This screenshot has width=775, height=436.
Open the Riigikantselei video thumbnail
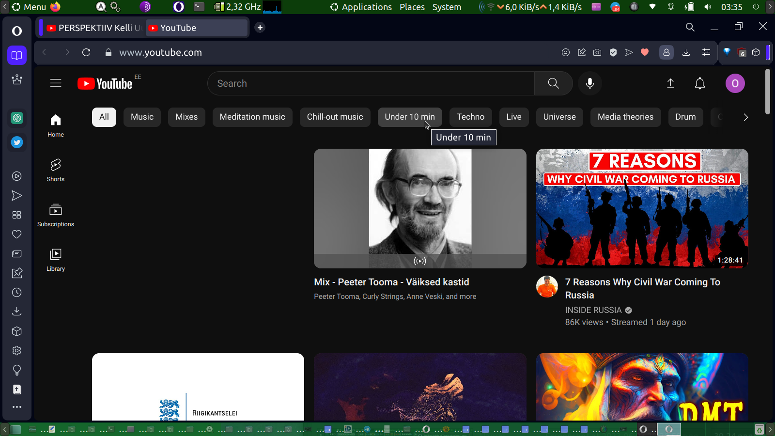[x=198, y=387]
